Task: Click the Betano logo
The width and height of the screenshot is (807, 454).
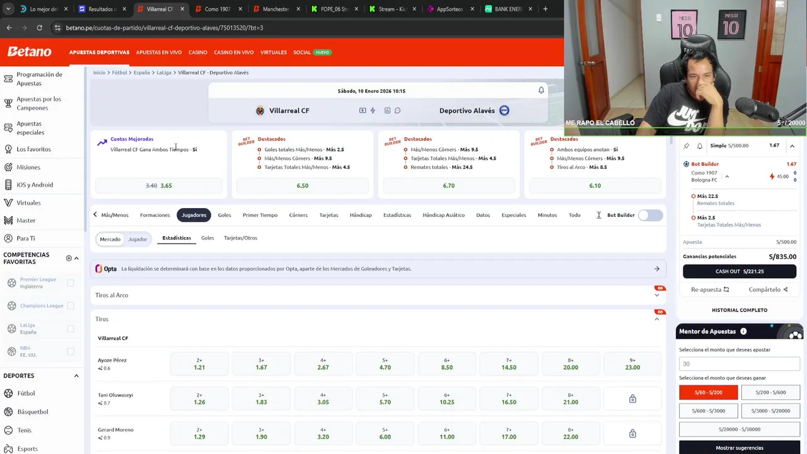Action: (30, 52)
